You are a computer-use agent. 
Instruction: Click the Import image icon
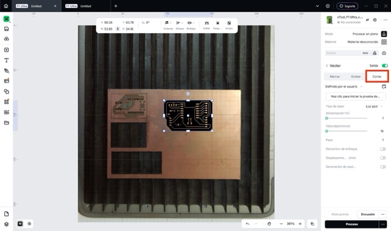pyautogui.click(x=7, y=50)
